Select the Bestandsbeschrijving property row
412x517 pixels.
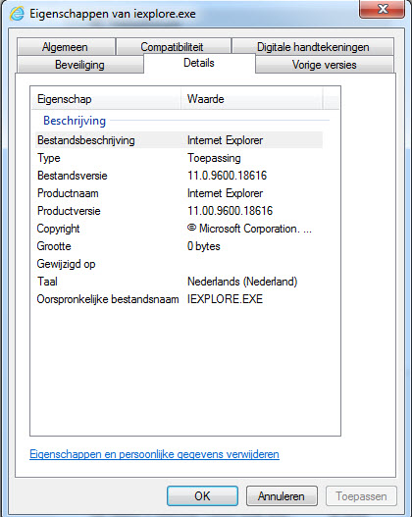(179, 140)
